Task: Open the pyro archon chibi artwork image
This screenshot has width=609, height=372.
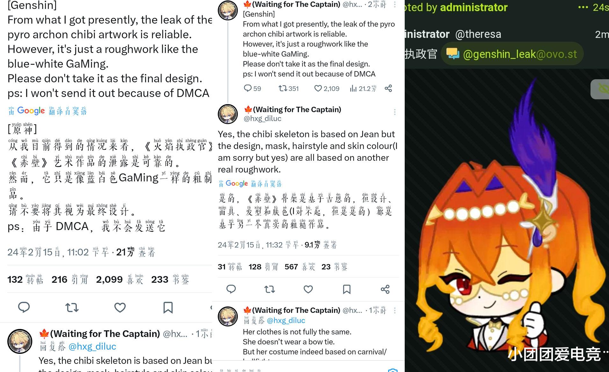Action: coord(507,220)
